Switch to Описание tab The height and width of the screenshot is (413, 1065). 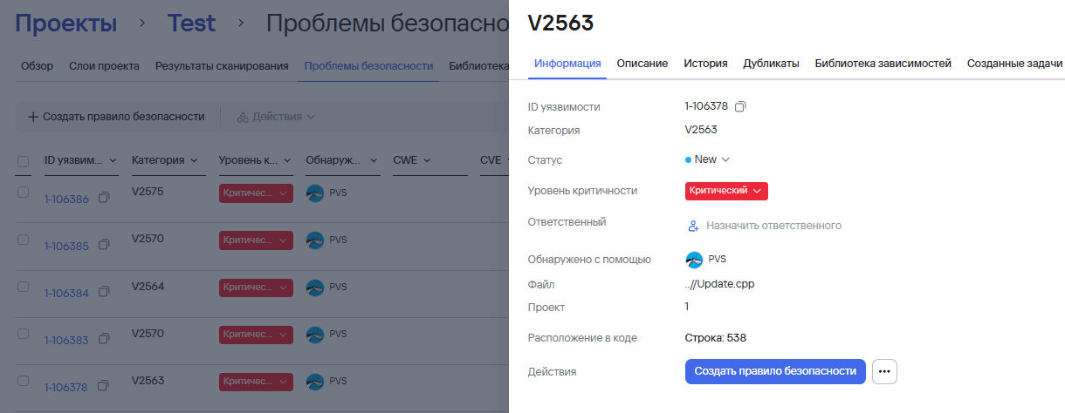(642, 64)
